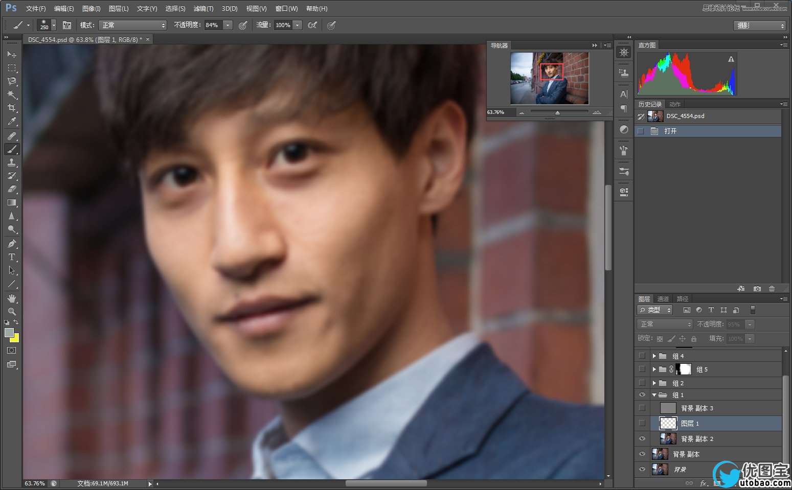Click the yellow background color swatch
The image size is (792, 490).
tap(15, 339)
